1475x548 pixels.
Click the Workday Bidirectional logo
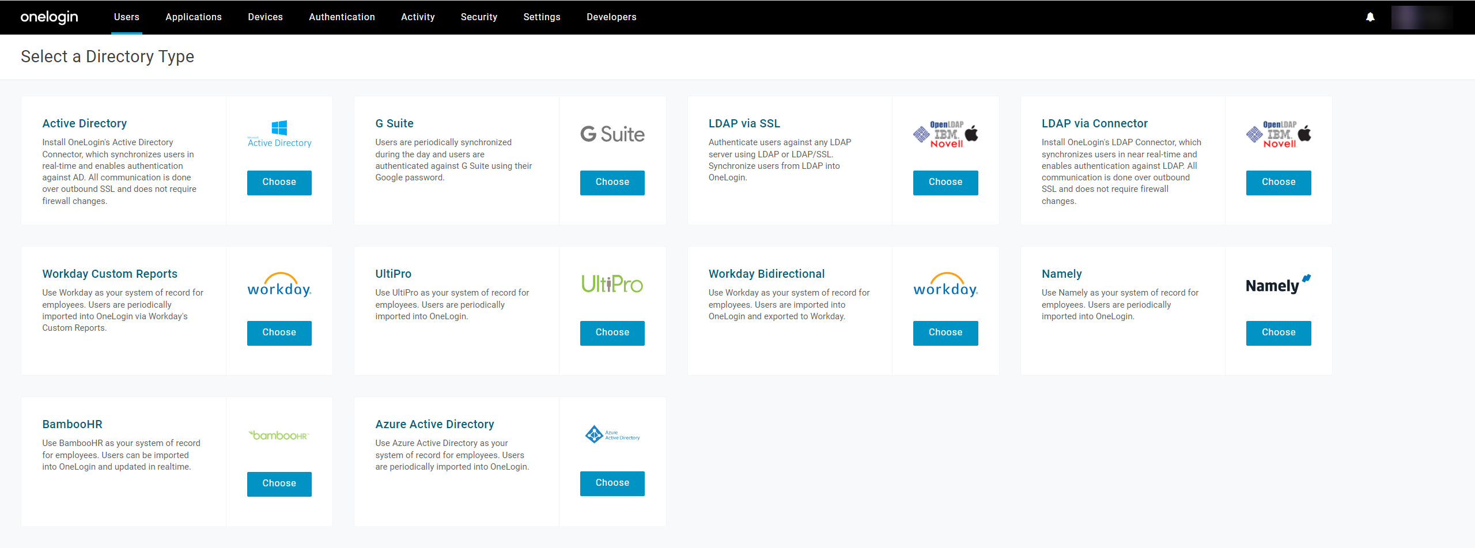click(945, 285)
